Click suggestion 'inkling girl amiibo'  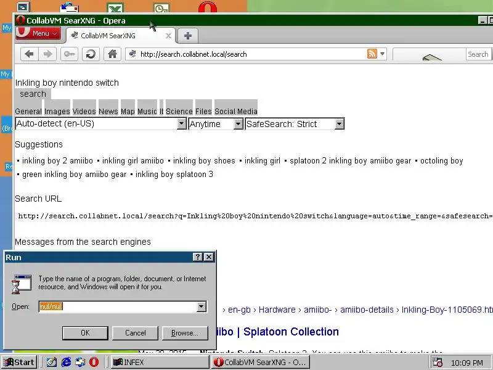tap(133, 161)
